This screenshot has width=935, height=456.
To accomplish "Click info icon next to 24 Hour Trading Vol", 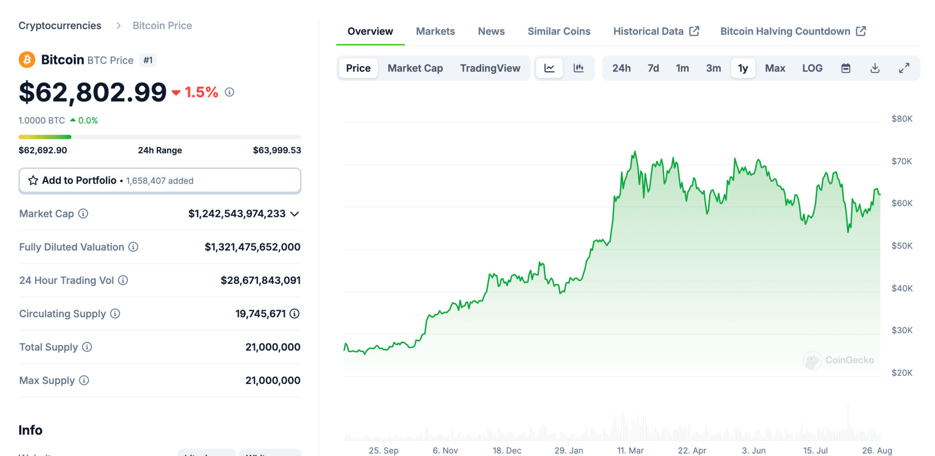I will pyautogui.click(x=123, y=280).
